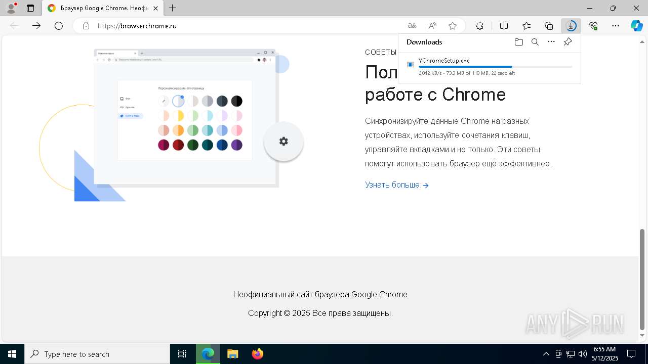
Task: Click the Type here to search box
Action: click(97, 354)
